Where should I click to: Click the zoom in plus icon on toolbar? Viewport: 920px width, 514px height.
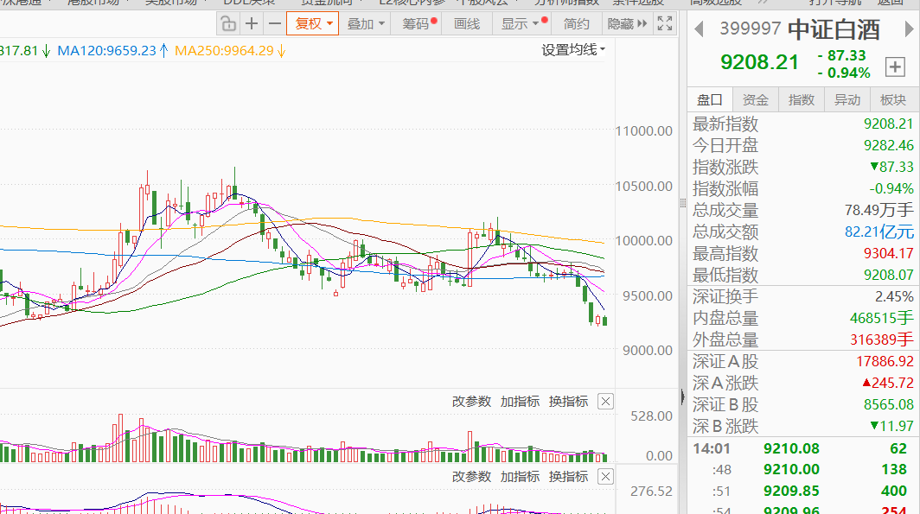click(251, 23)
